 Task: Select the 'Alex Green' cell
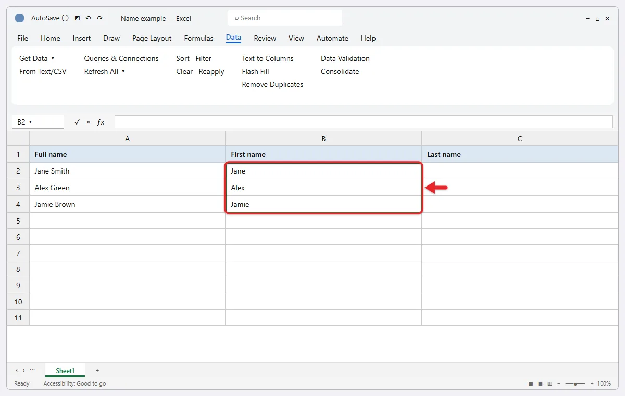point(128,188)
